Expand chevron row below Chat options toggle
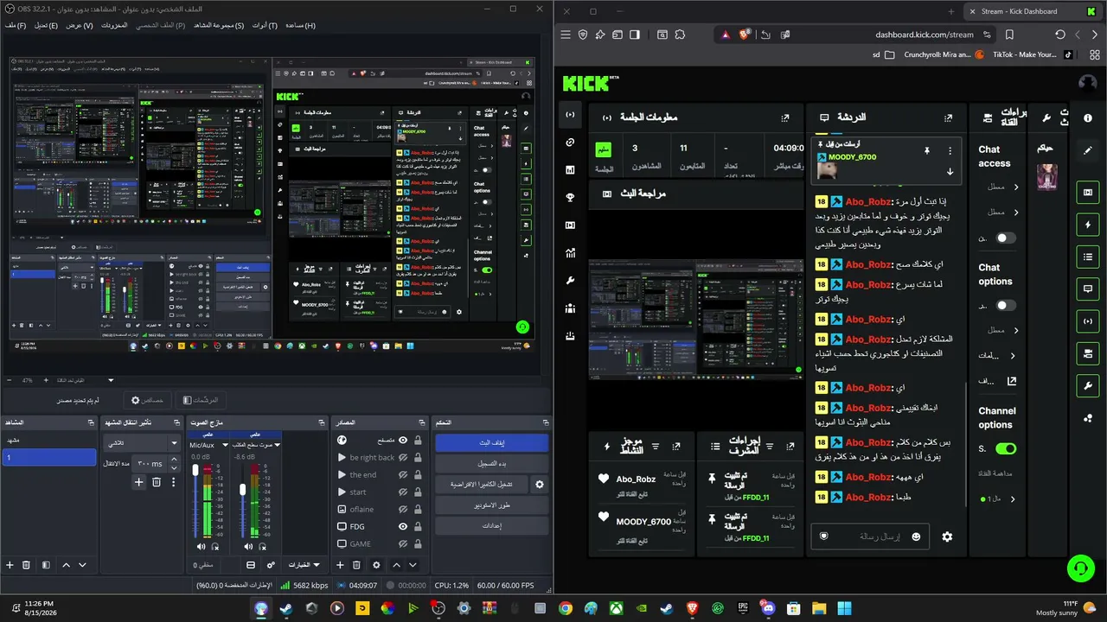 click(x=1016, y=330)
